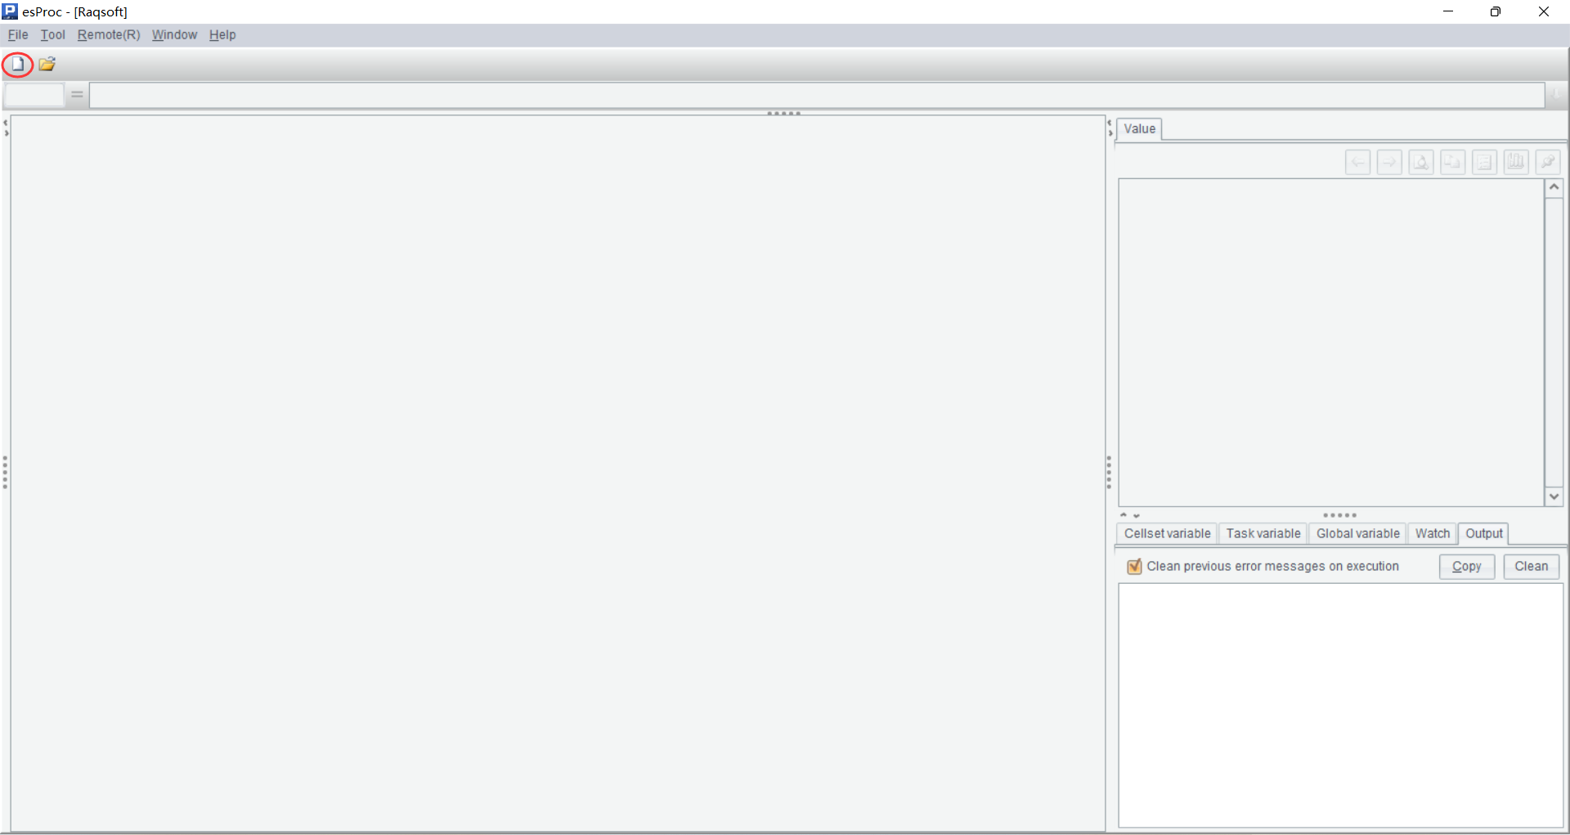Click the scroll up arrow in Value panel
The width and height of the screenshot is (1570, 835).
(1554, 187)
